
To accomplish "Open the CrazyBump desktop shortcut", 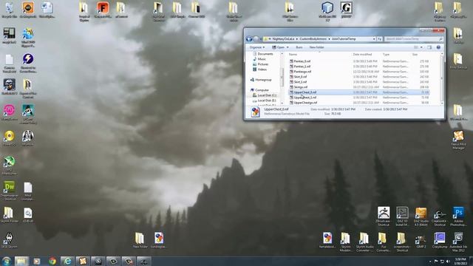I will [440, 240].
